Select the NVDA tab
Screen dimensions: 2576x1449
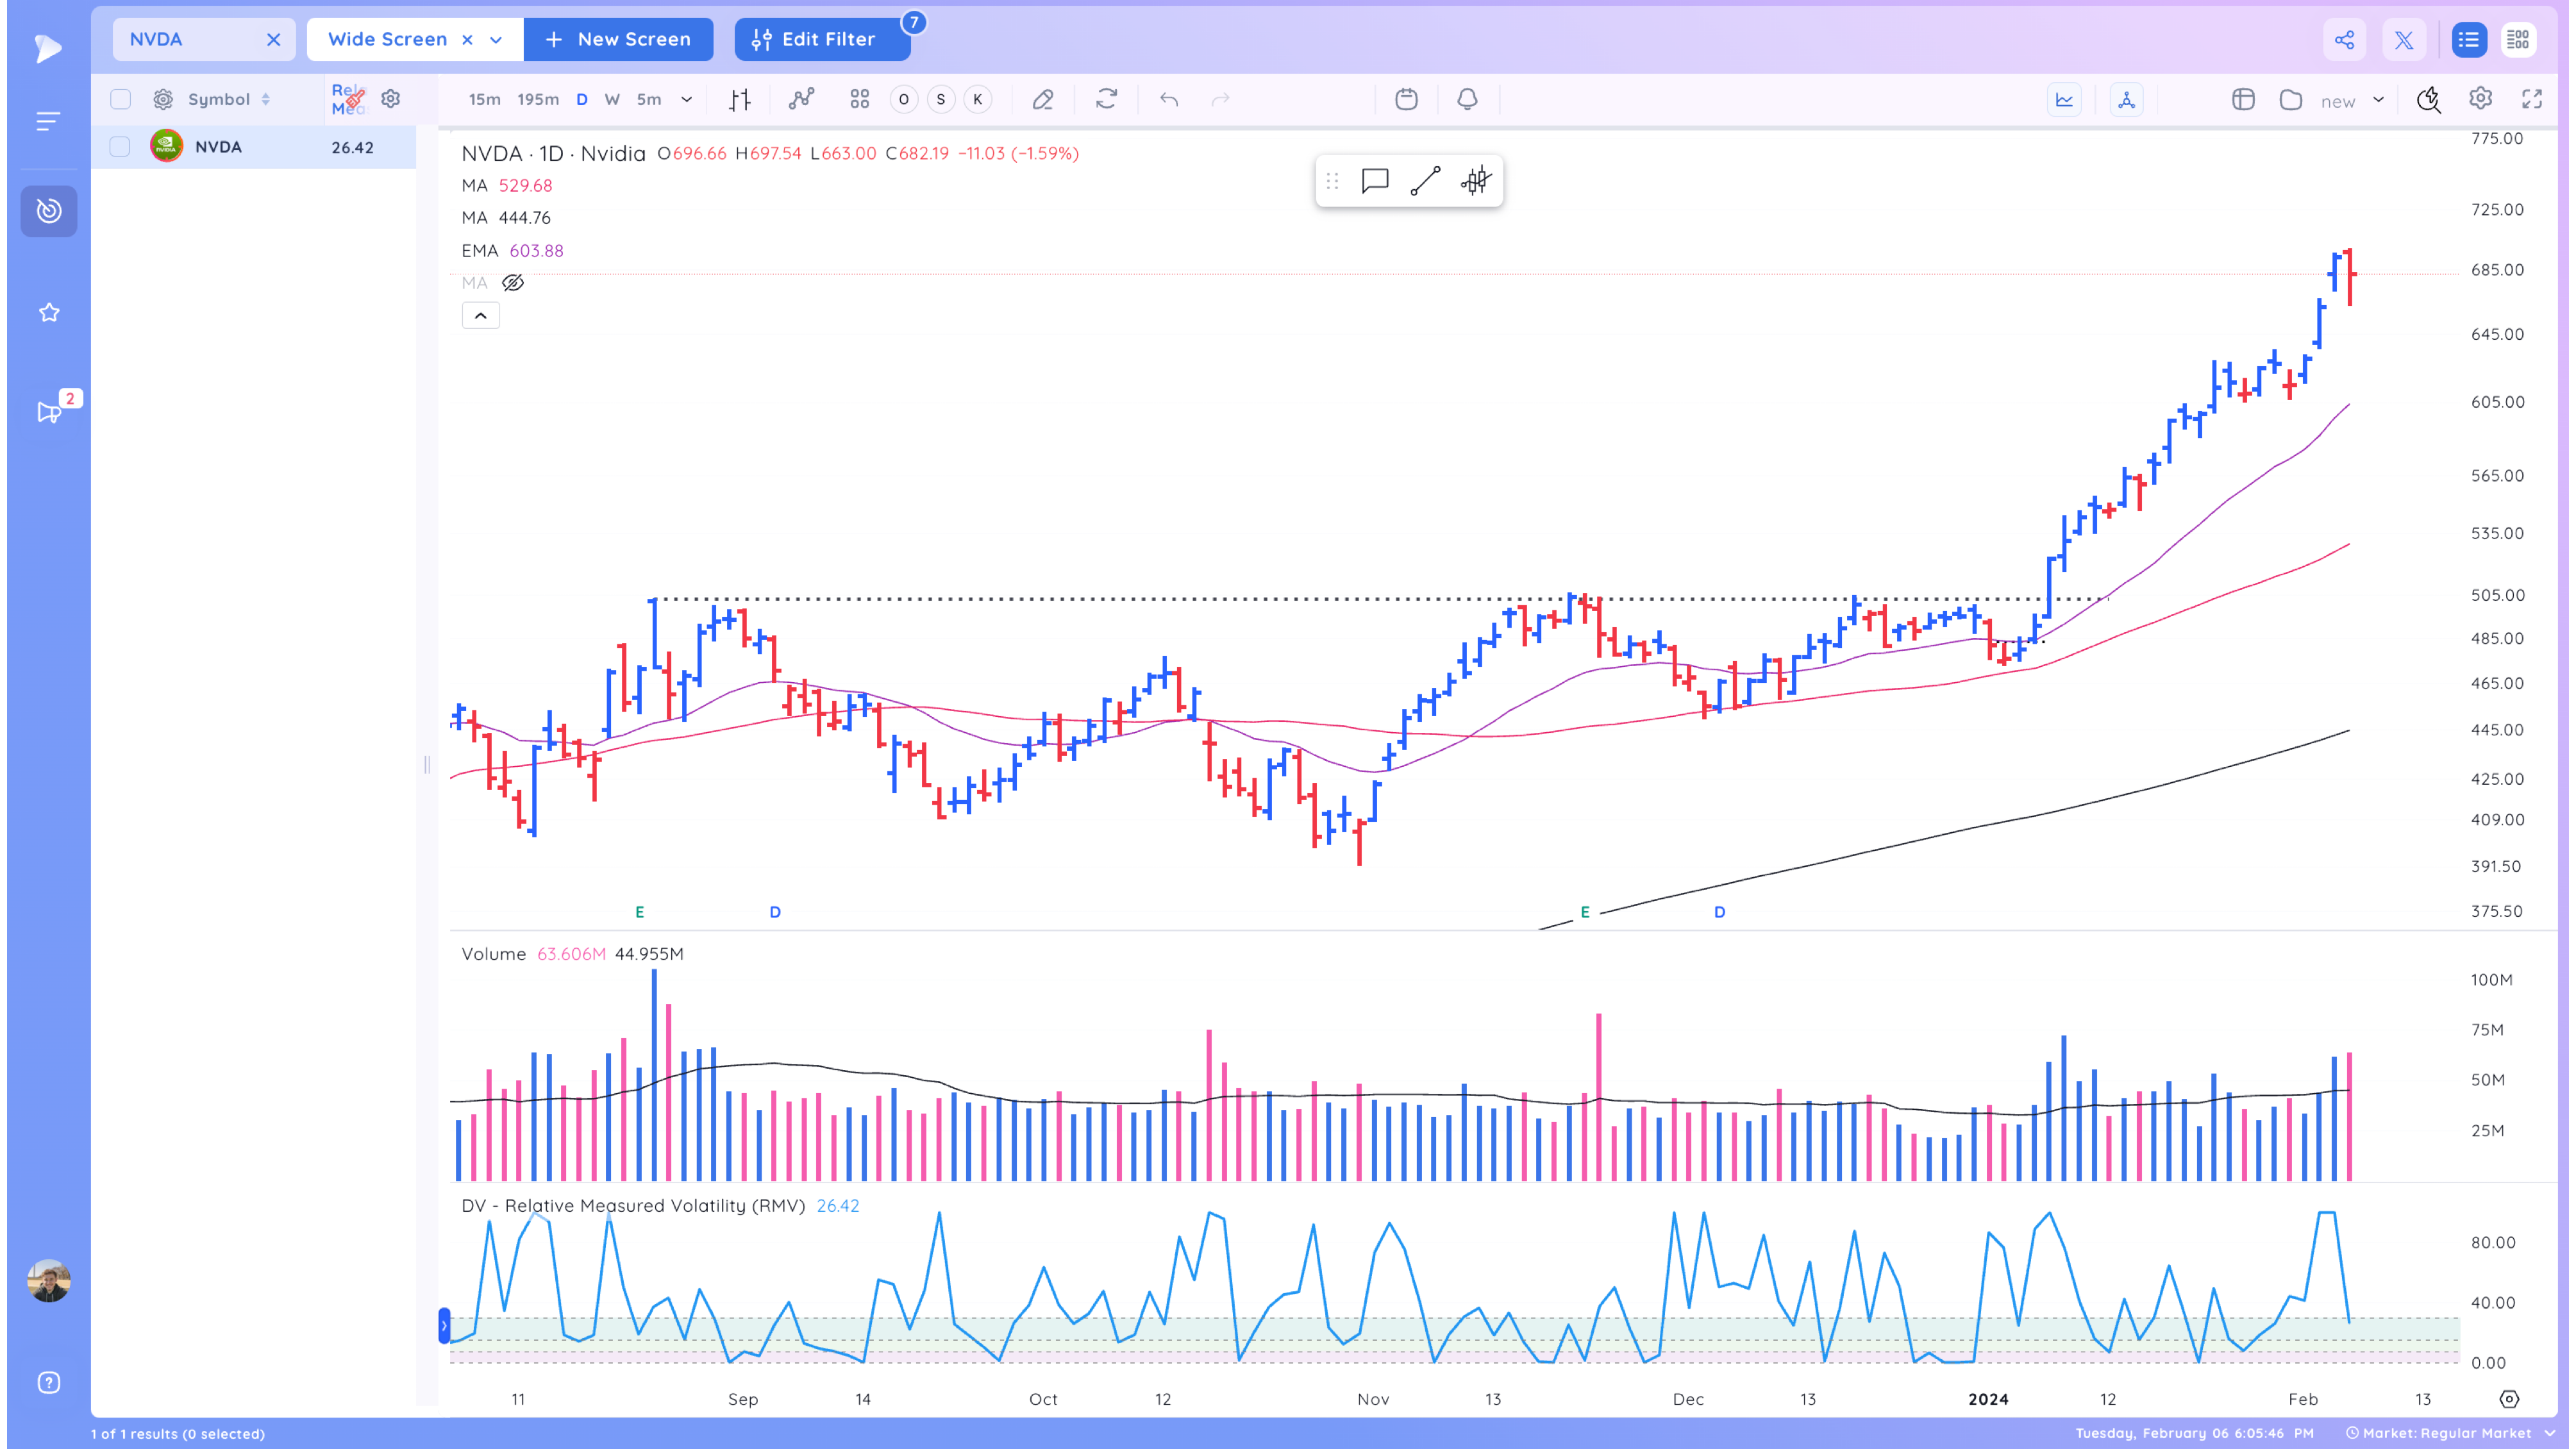point(204,40)
